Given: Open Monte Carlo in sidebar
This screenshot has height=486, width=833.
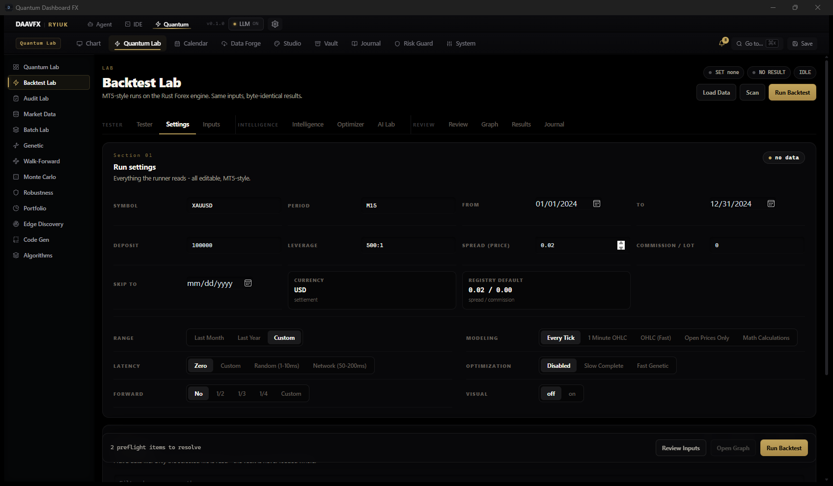Looking at the screenshot, I should pyautogui.click(x=49, y=177).
